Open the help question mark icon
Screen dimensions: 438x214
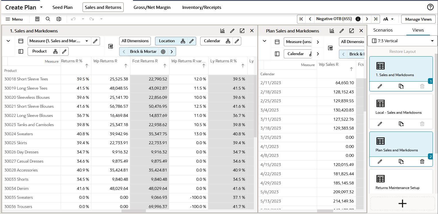click(x=430, y=7)
